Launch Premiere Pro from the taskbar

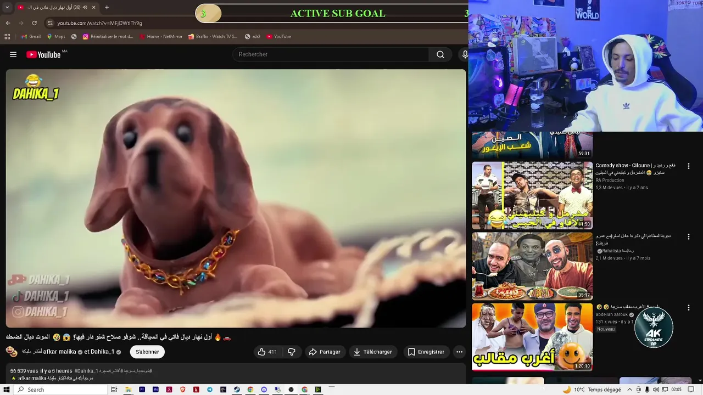[x=142, y=390]
